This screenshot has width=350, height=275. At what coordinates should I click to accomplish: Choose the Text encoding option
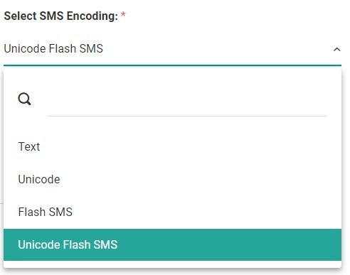click(172, 146)
